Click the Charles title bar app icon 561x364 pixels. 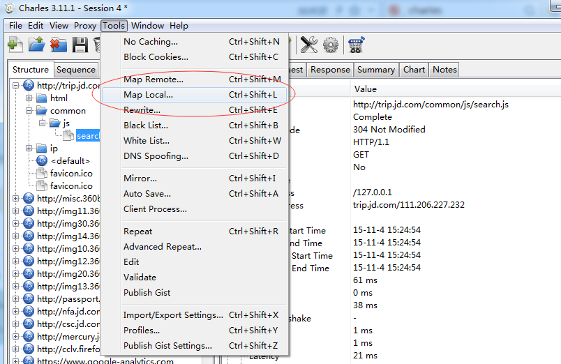tap(10, 8)
